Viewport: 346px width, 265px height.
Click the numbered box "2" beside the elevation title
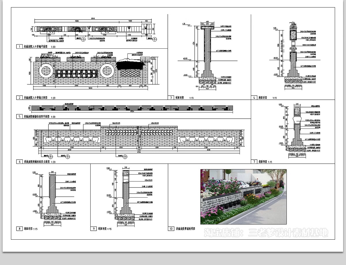click(x=19, y=98)
